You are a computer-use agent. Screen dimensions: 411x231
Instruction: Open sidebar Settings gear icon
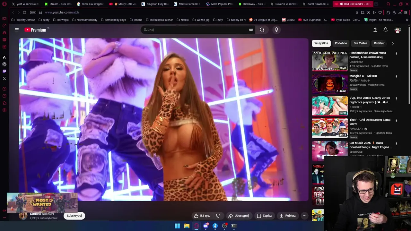4,110
